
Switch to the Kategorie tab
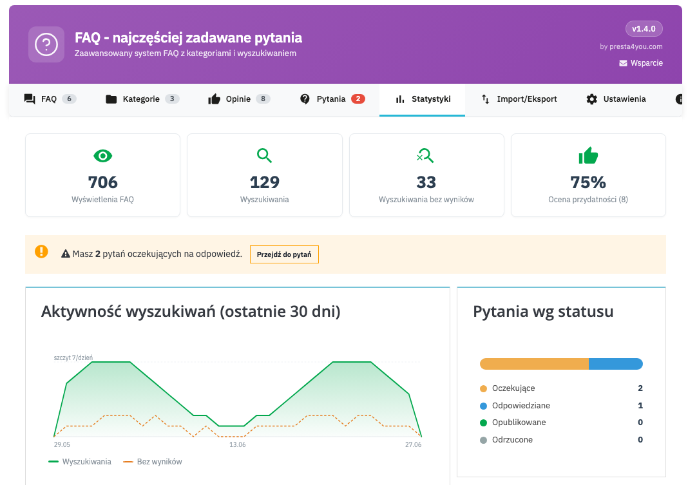click(142, 99)
